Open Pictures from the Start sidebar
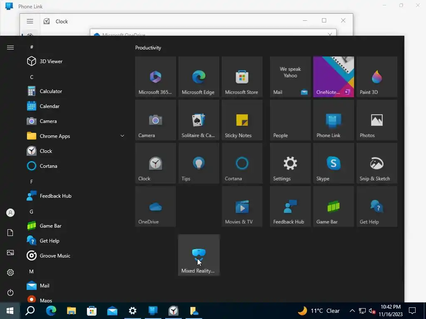The image size is (426, 319). click(10, 253)
